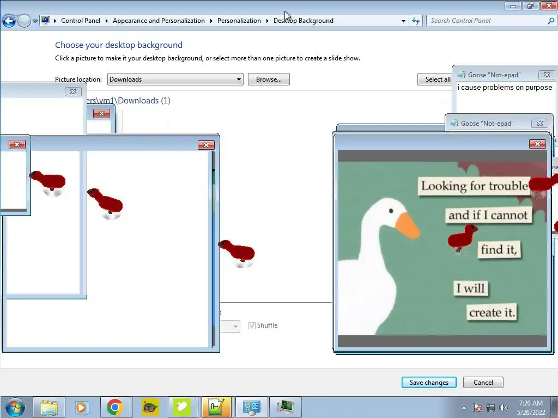Close the small blank window at far left
The image size is (558, 418).
click(17, 144)
